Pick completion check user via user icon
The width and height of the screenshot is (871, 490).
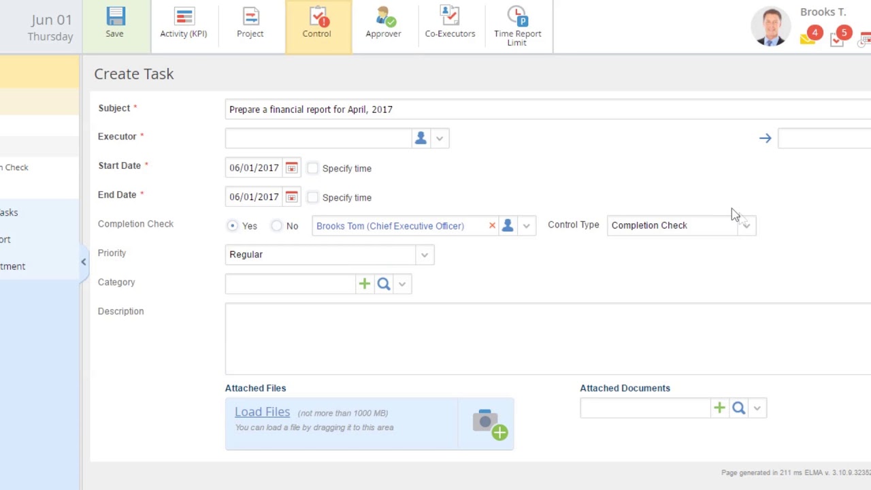[x=508, y=225]
